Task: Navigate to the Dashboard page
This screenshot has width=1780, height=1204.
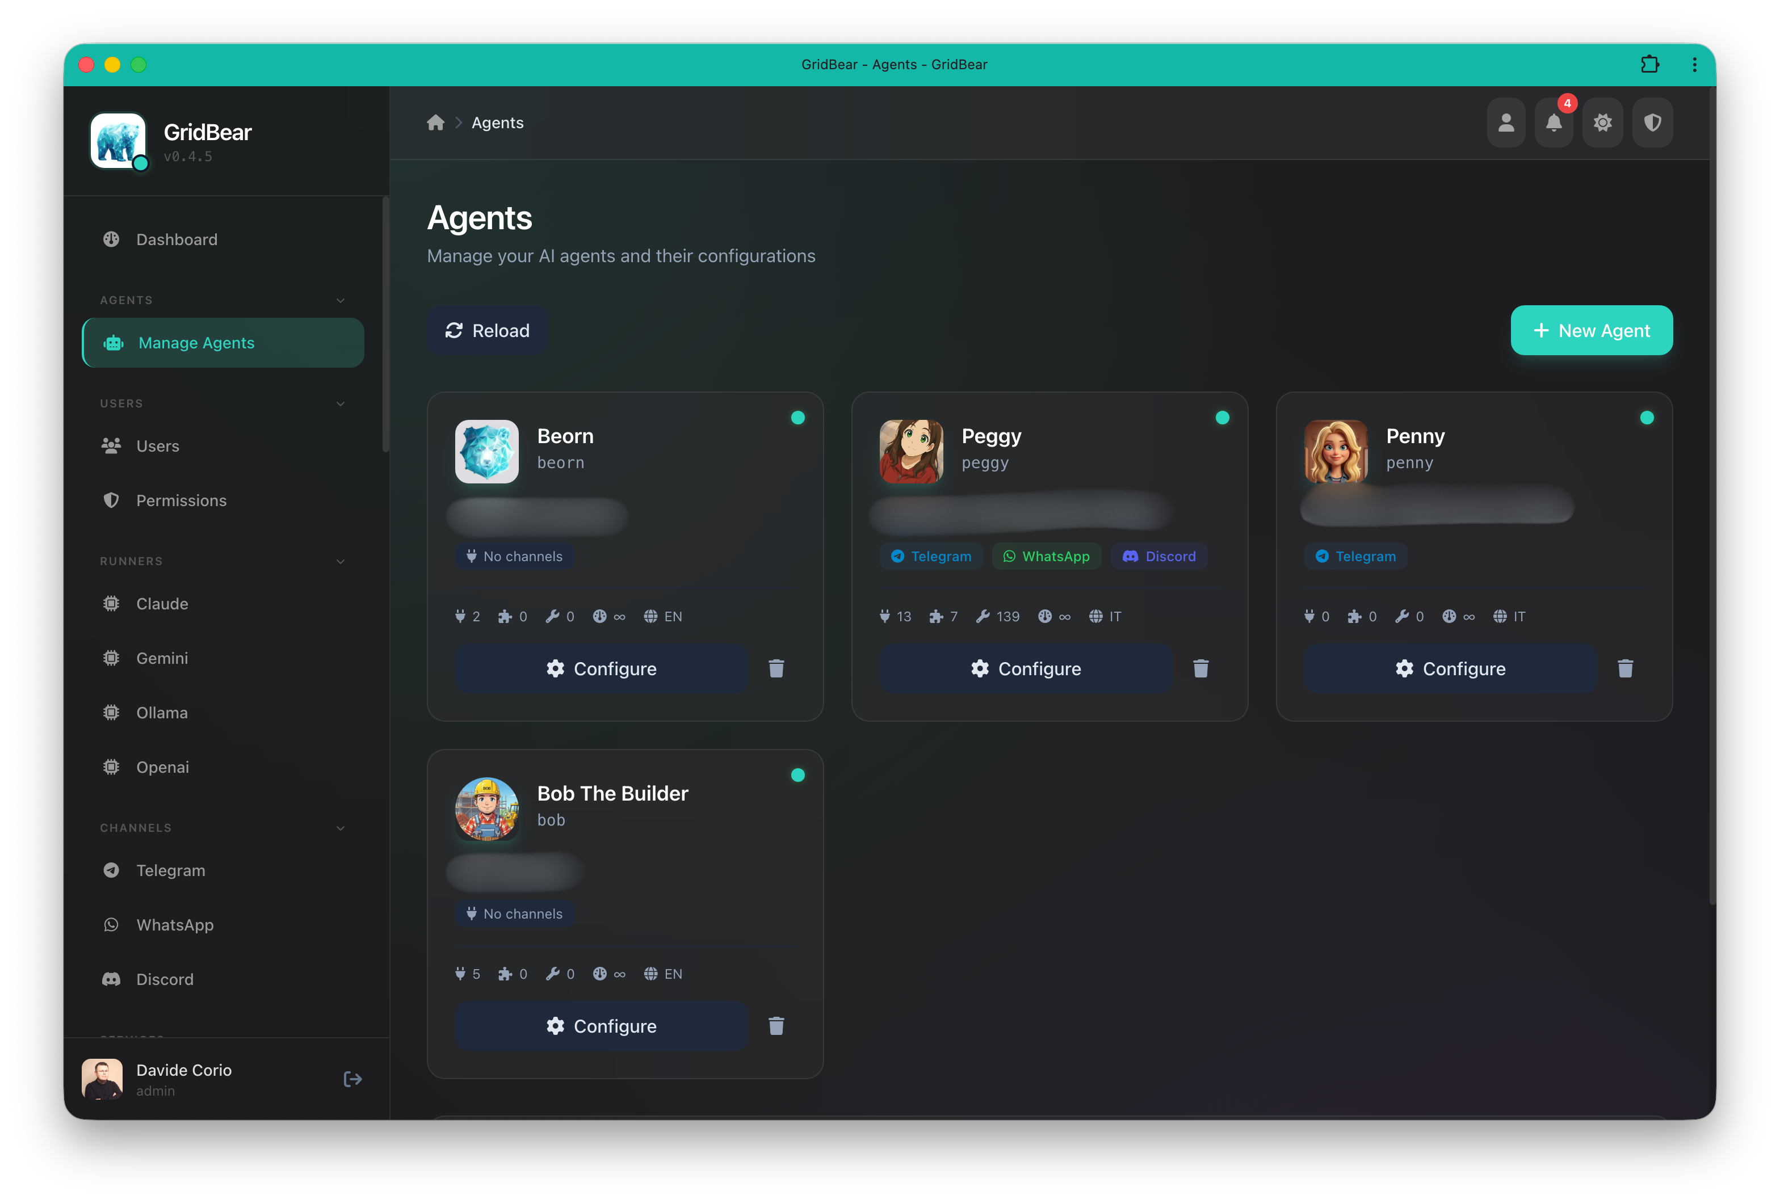Action: pyautogui.click(x=176, y=239)
